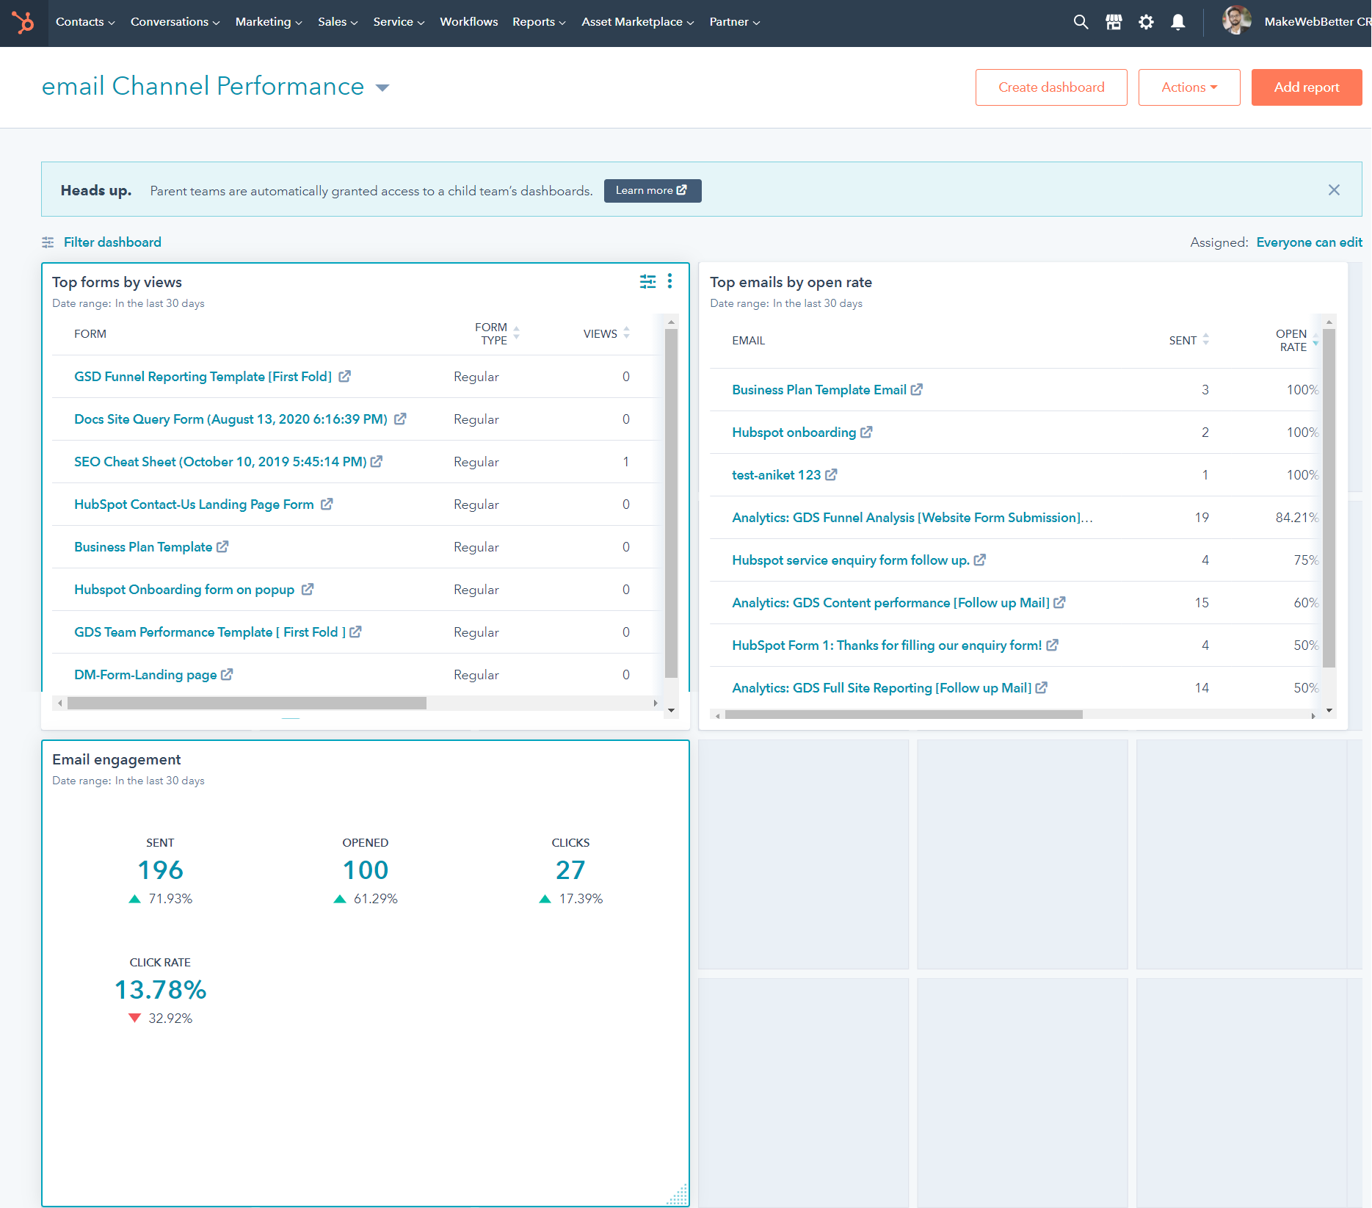The height and width of the screenshot is (1208, 1372).
Task: Click the filter icon on Top forms by views
Action: coord(647,281)
